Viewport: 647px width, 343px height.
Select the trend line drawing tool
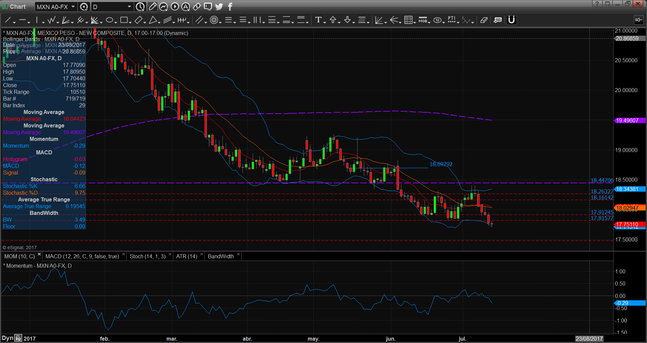[8, 20]
